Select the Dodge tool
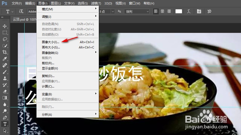Viewport: 241px width, 135px height. (x=5, y=111)
